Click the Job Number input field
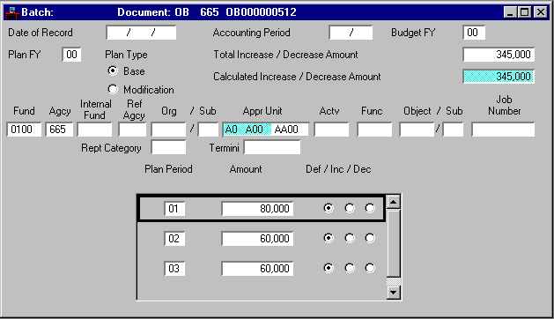Image resolution: width=554 pixels, height=319 pixels. click(503, 130)
